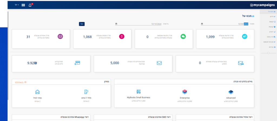The height and width of the screenshot is (121, 277).
Task: Click the מחיר למייל email price label
Action: [x=37, y=98]
